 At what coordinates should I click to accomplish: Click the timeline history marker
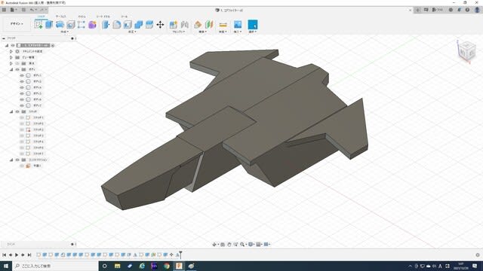(x=181, y=254)
